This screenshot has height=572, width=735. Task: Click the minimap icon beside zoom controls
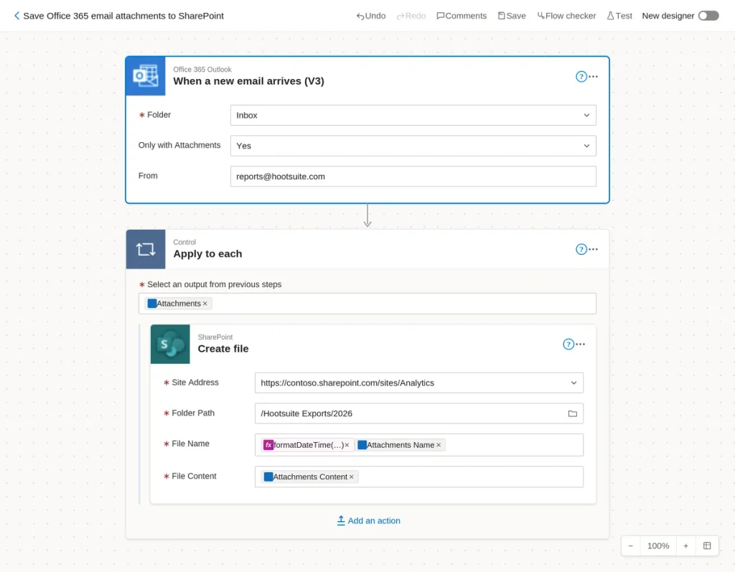coord(707,545)
